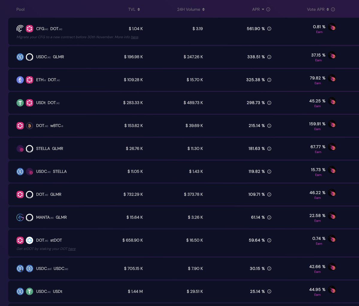Image resolution: width=359 pixels, height=306 pixels.
Task: Click the 561.90 % APR value
Action: [x=256, y=29]
